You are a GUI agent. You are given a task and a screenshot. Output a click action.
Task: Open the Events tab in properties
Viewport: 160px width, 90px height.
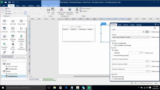click(132, 25)
